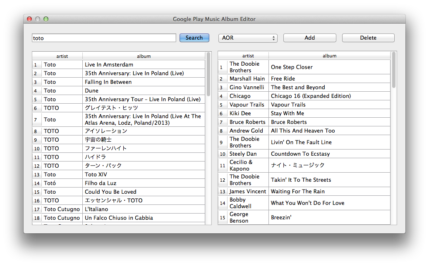
Task: Select "35th Anniversary Tour – Live In Poland (Live)"
Action: (144, 100)
